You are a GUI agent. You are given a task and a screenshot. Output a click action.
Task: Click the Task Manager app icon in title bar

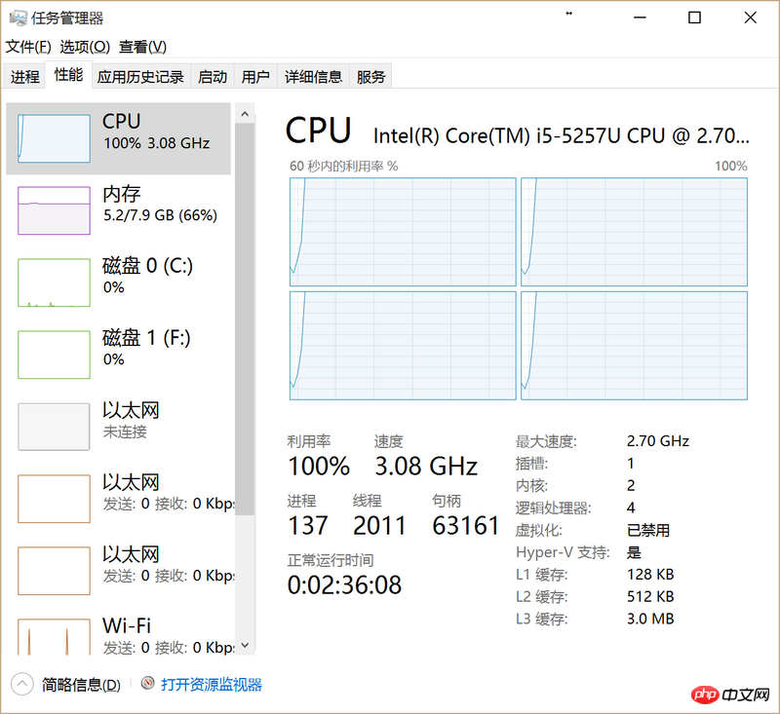[x=17, y=18]
